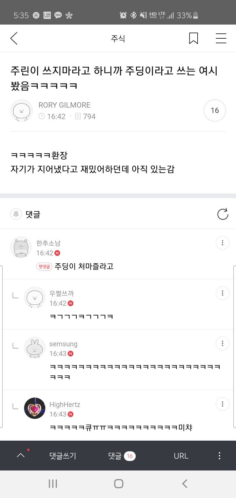Bookmark this post
The height and width of the screenshot is (498, 236).
coord(193,39)
